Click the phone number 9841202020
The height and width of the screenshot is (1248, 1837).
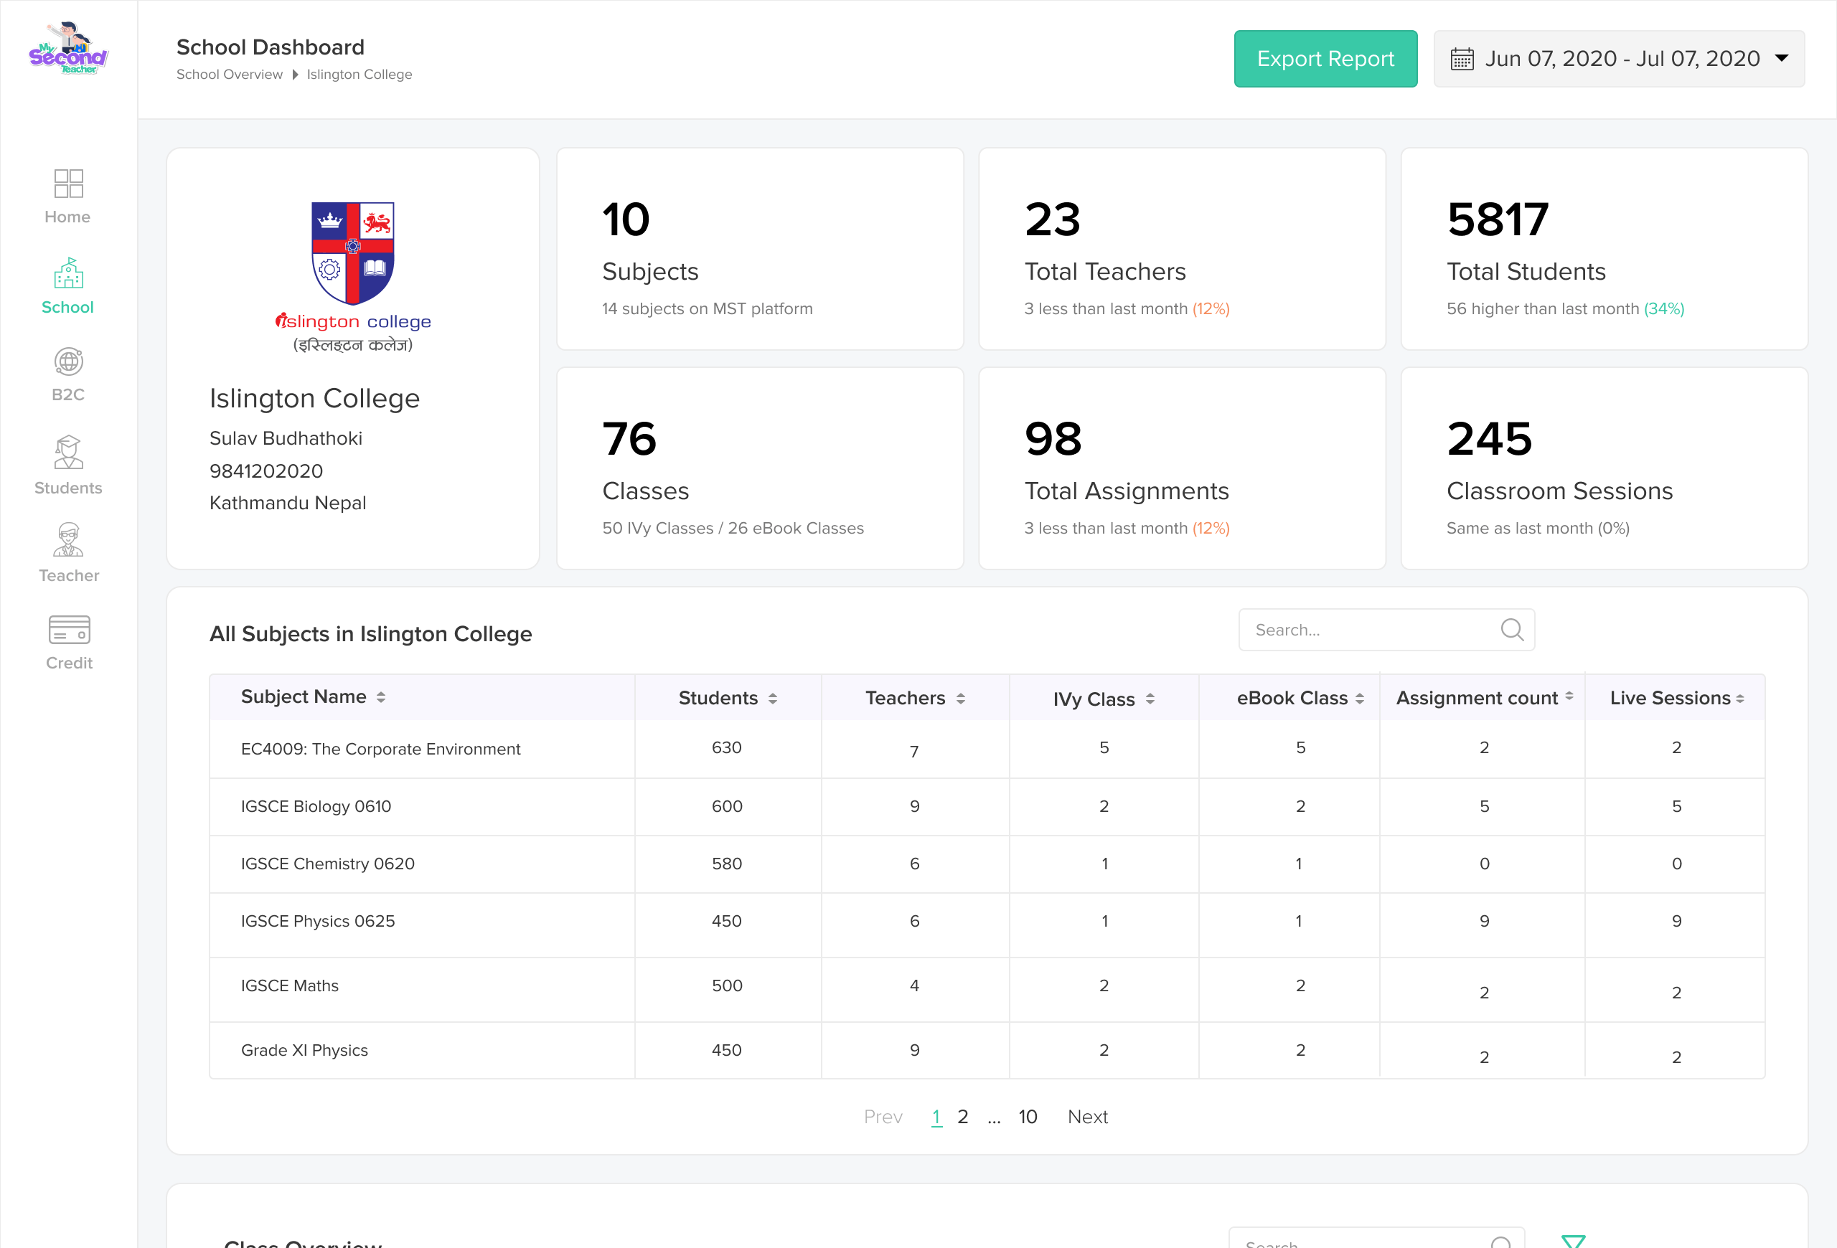(x=266, y=471)
